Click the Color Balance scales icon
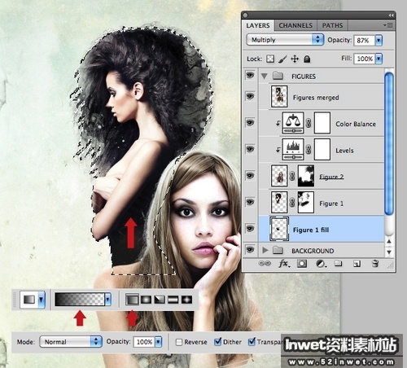This screenshot has width=407, height=368. [293, 123]
